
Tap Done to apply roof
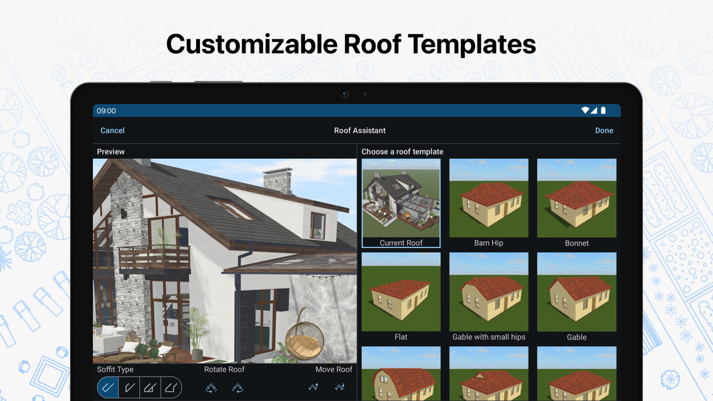(x=604, y=131)
